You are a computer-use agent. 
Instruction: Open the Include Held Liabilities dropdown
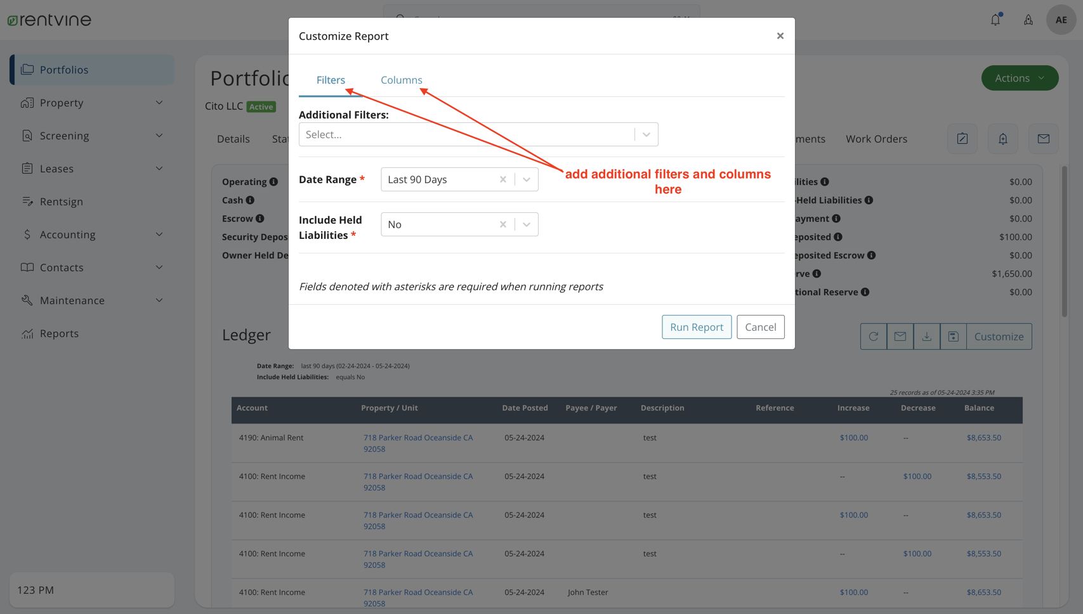(526, 224)
